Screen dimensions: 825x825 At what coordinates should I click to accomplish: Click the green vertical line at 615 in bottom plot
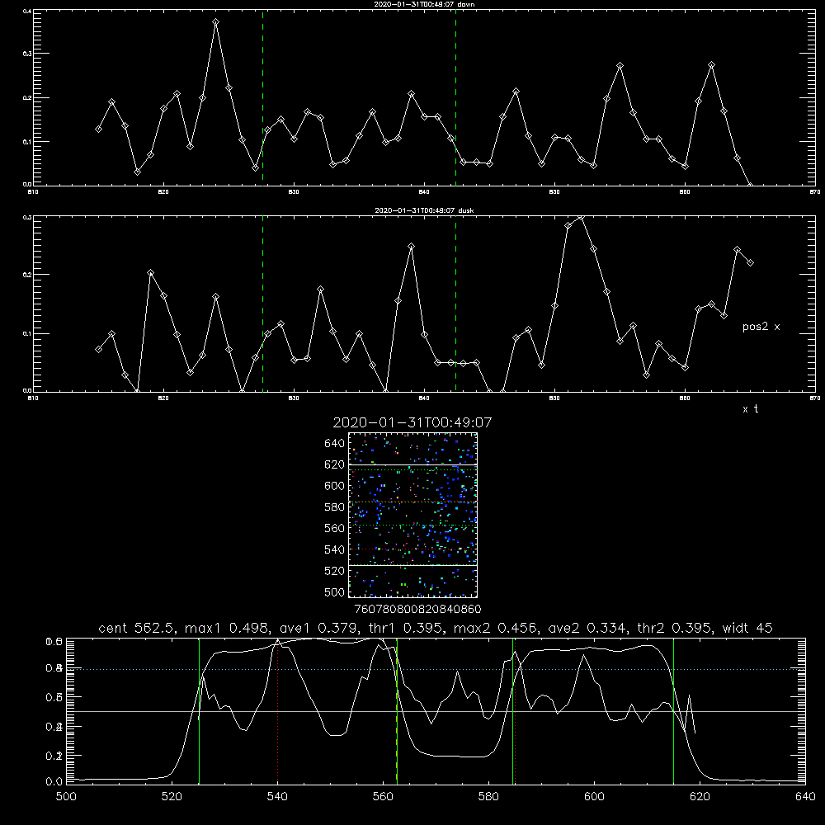tap(673, 710)
